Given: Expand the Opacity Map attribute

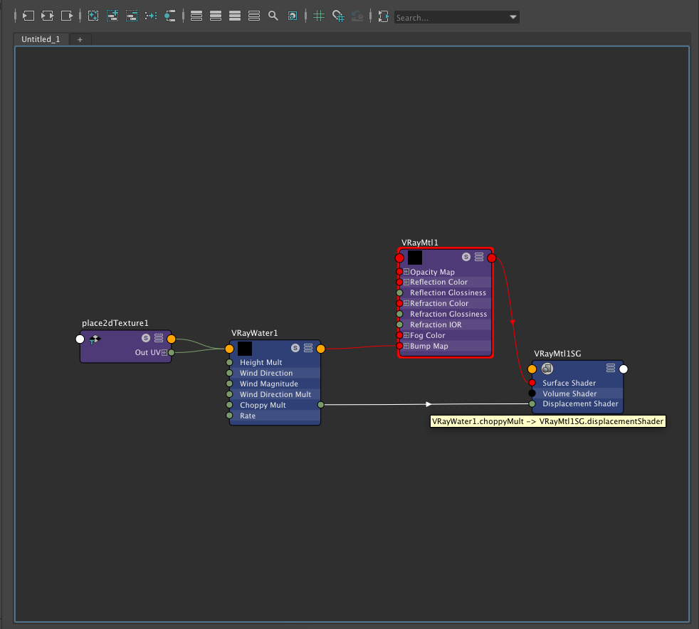Looking at the screenshot, I should pos(406,271).
